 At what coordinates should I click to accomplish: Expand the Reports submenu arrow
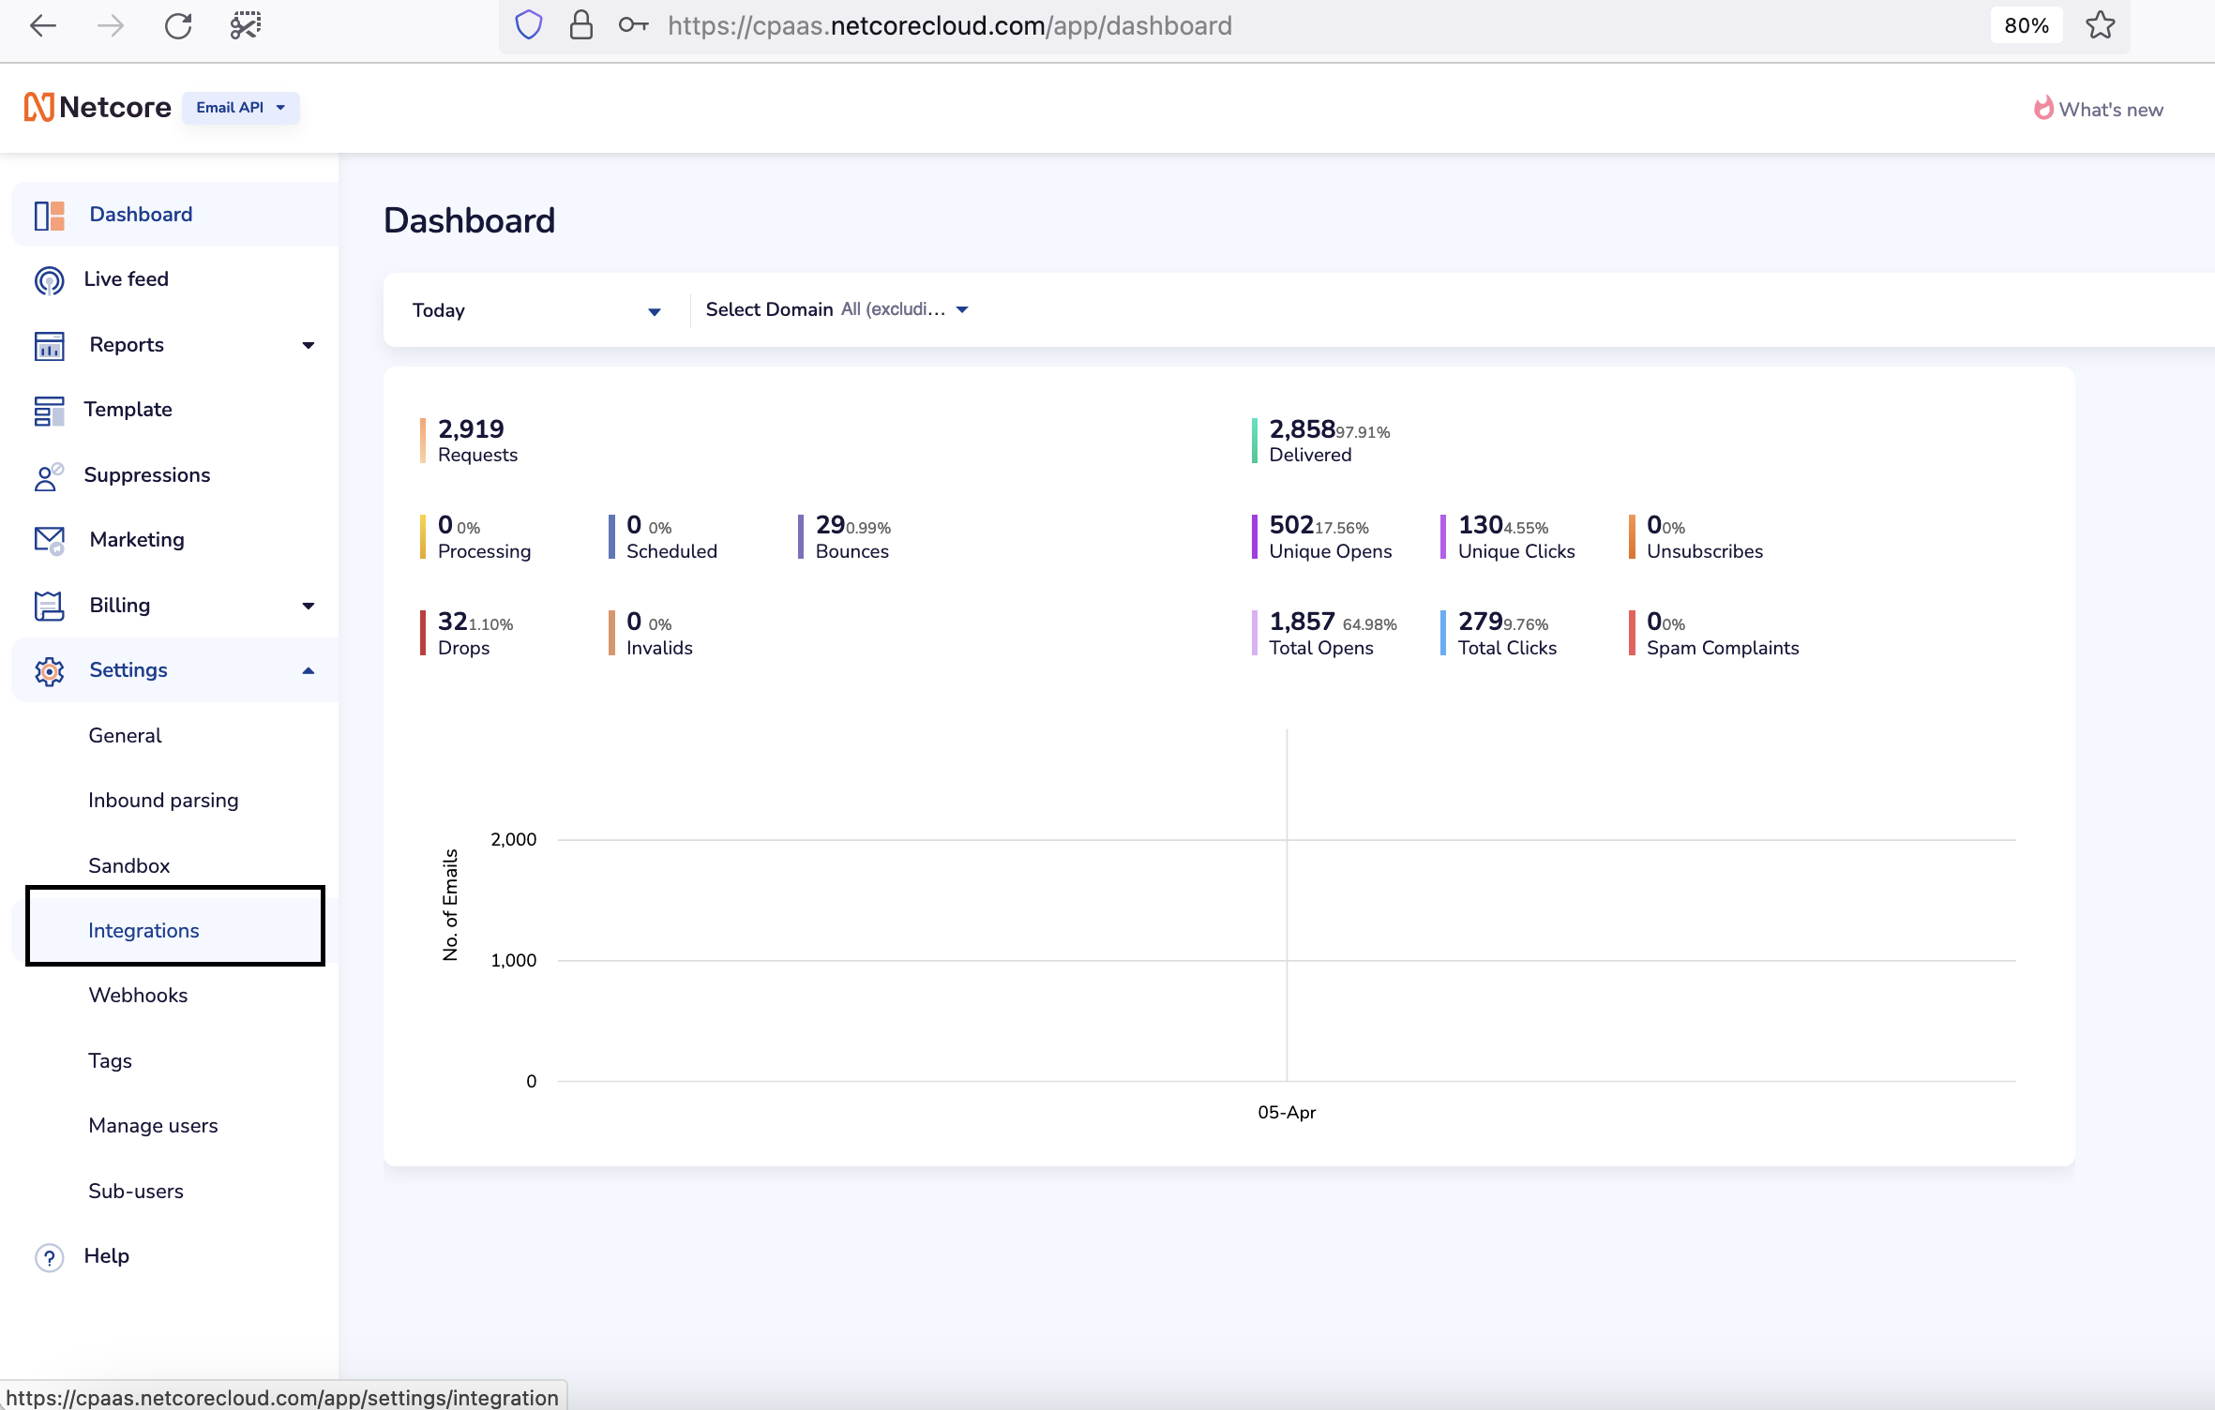(308, 345)
